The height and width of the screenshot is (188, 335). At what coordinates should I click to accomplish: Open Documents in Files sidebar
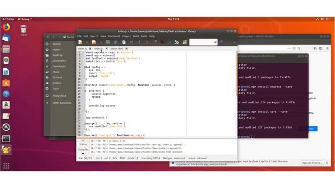click(59, 61)
